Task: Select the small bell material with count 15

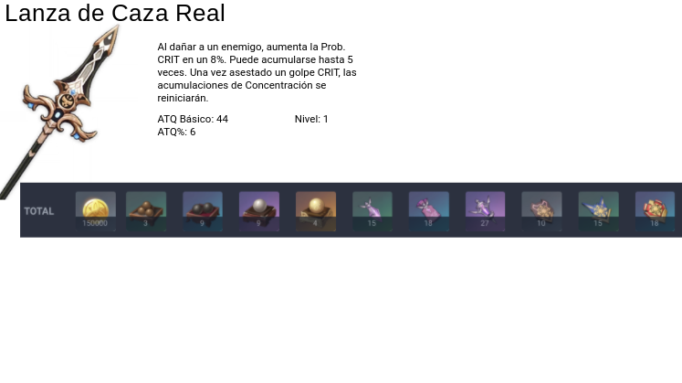Action: point(372,211)
